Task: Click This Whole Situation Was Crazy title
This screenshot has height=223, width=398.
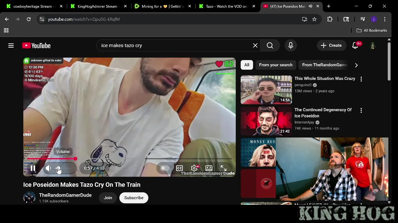Action: [x=325, y=79]
